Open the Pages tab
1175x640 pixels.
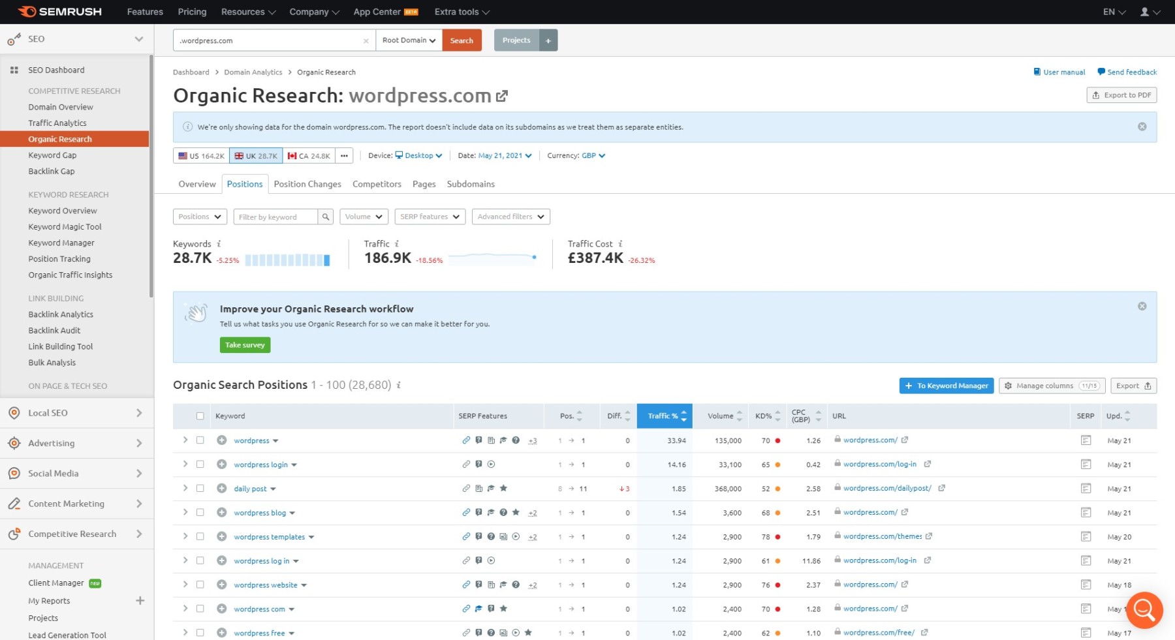point(424,184)
